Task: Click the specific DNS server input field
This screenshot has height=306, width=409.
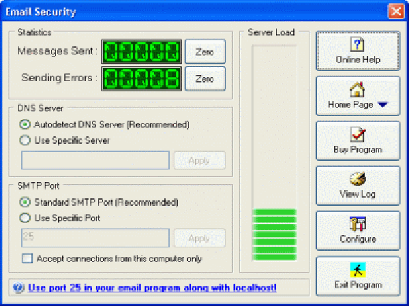Action: click(95, 160)
